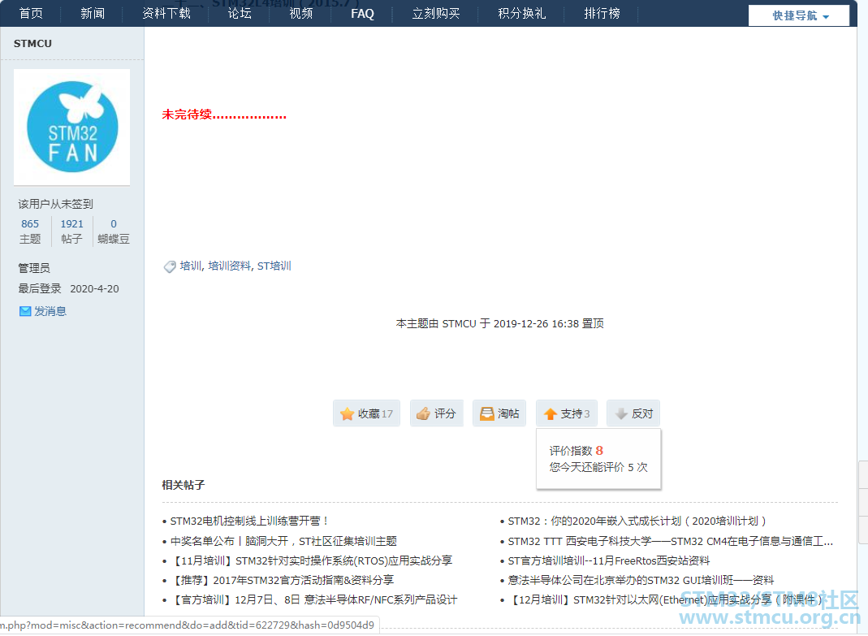The width and height of the screenshot is (868, 636).
Task: Open the 快捷导航 dropdown
Action: (799, 15)
